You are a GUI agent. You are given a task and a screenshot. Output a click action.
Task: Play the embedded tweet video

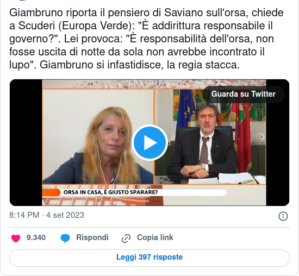click(149, 142)
